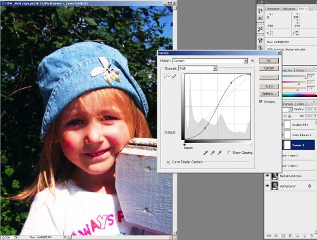Open the second icon in collapsed panel dock

coord(261,18)
